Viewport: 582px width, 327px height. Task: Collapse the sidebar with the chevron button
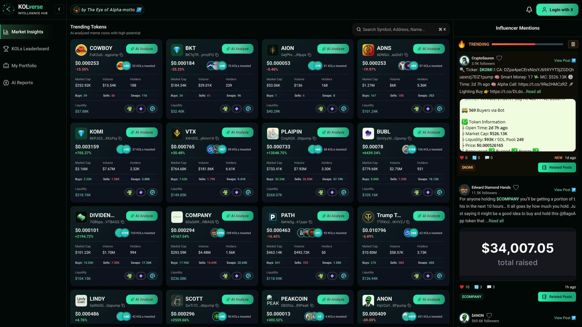coord(59,9)
